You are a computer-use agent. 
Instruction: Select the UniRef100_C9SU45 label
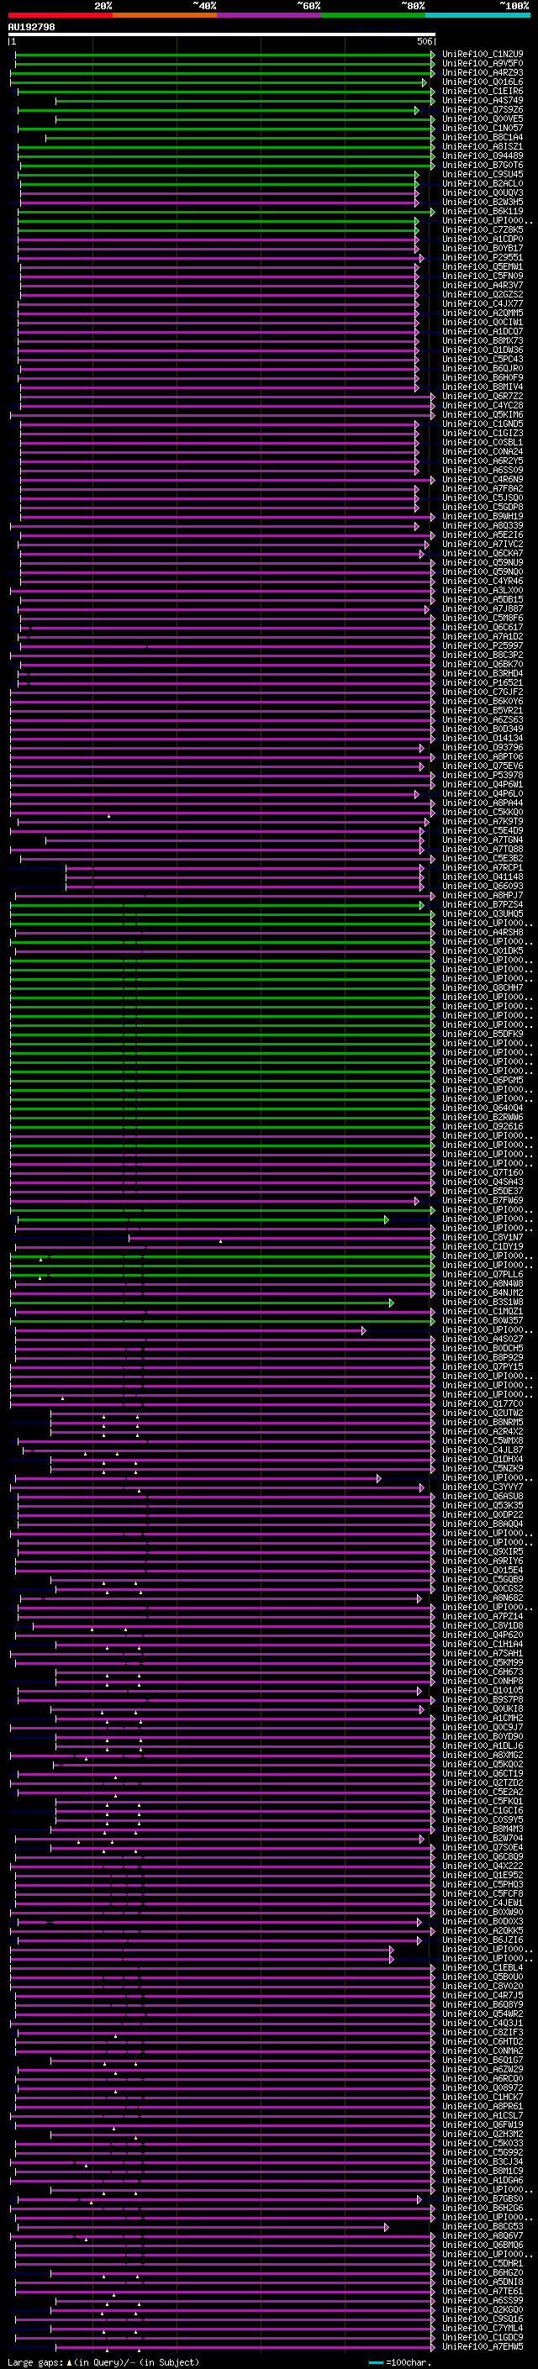[483, 174]
